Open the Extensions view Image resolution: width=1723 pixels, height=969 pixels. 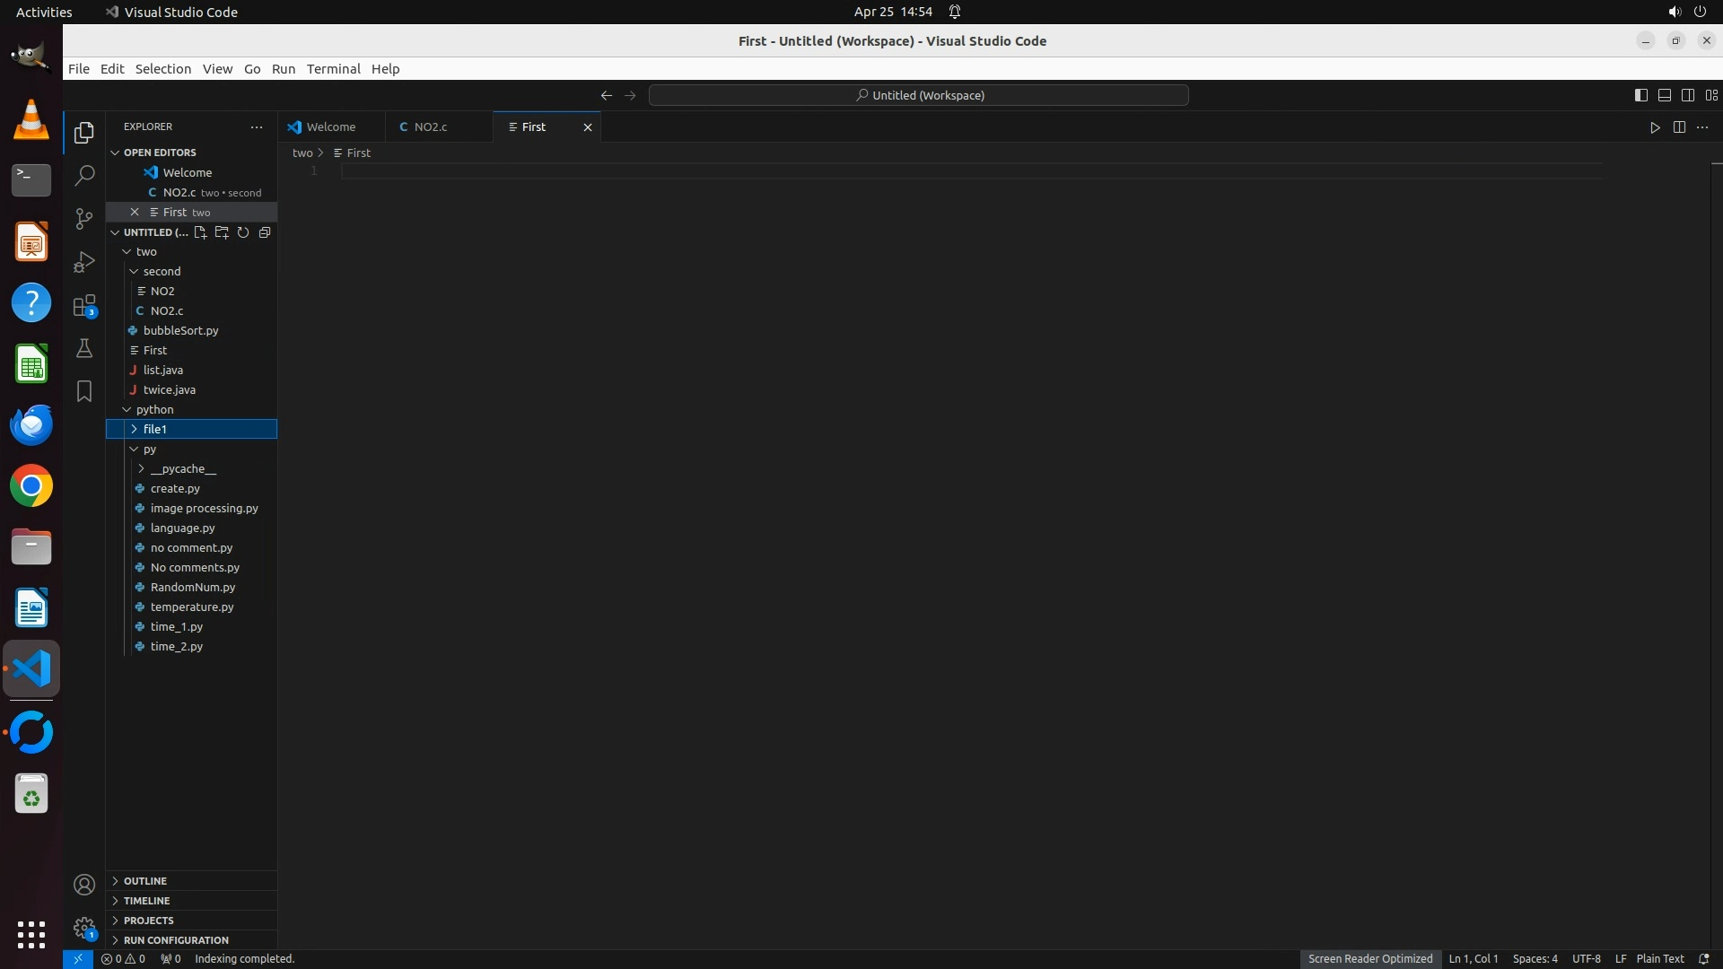pos(84,306)
